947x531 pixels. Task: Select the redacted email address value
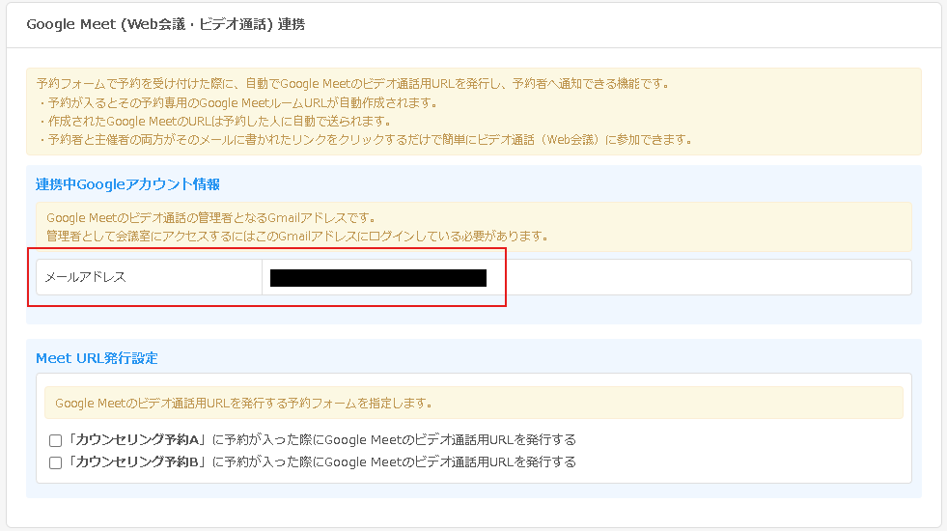tap(377, 278)
